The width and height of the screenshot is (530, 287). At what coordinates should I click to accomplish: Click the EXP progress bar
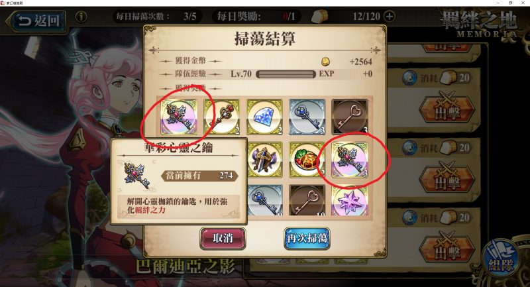[x=286, y=74]
